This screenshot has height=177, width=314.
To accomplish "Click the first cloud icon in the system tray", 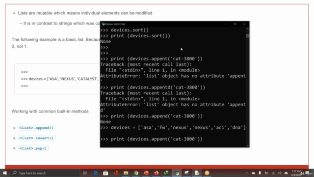I will pos(253,173).
